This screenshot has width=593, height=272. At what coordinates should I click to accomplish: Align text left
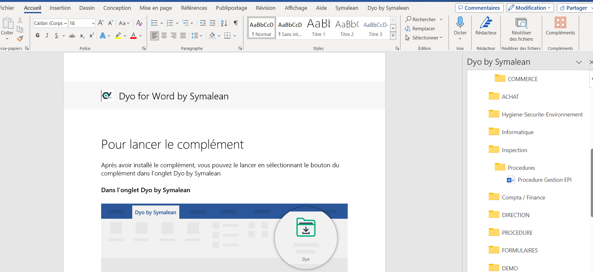(154, 36)
